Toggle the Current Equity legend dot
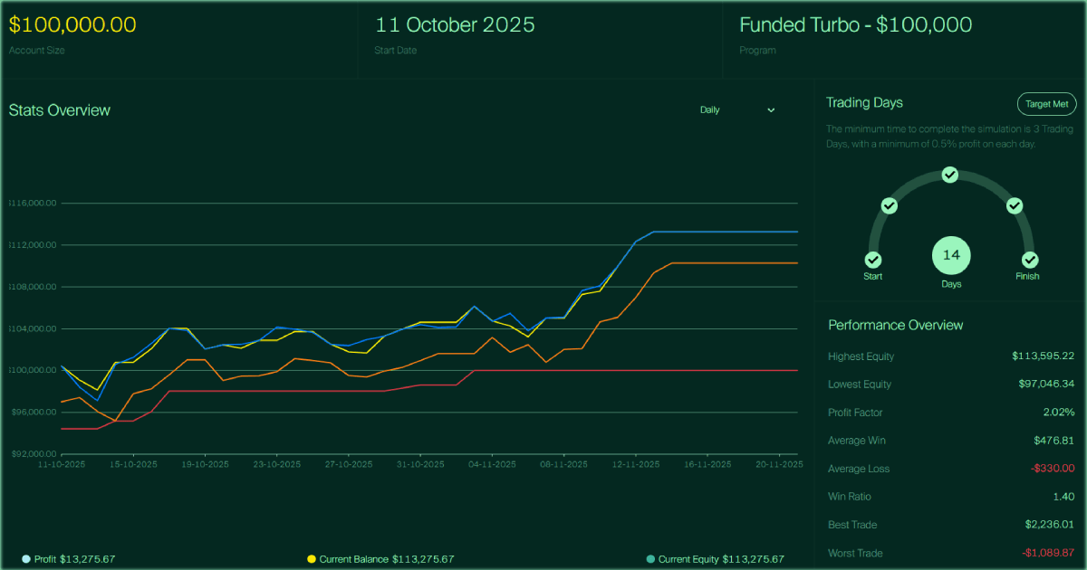 [x=650, y=559]
